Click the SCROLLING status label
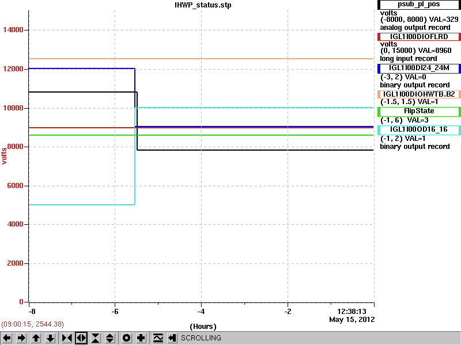The image size is (461, 345). coord(201,338)
